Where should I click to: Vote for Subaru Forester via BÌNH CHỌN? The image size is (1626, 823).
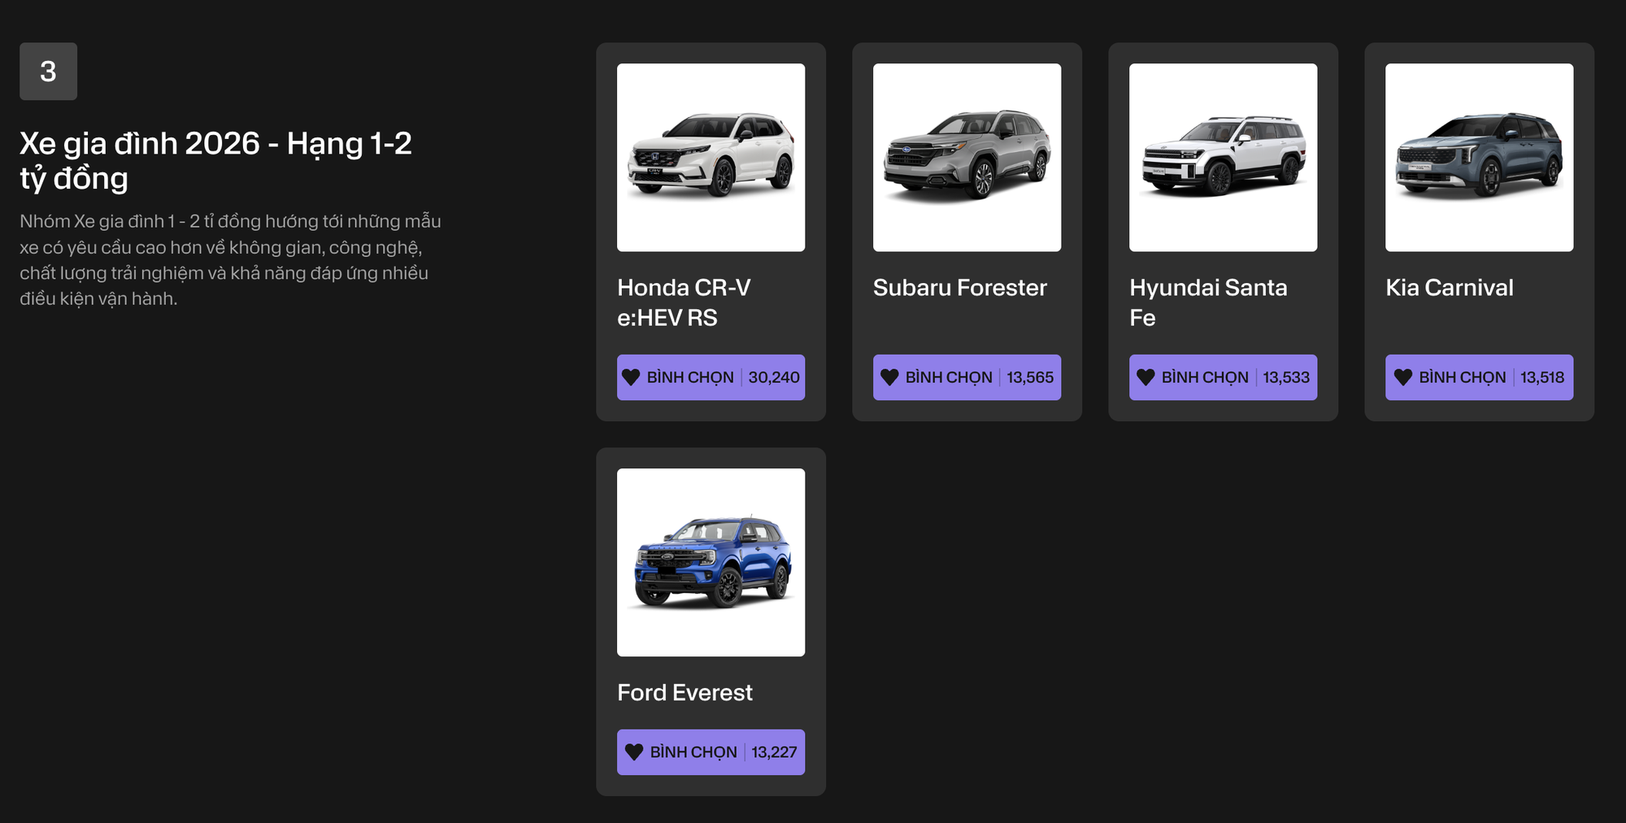[967, 377]
